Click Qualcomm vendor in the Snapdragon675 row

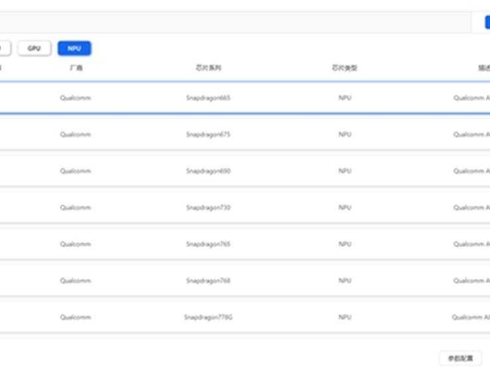click(75, 134)
